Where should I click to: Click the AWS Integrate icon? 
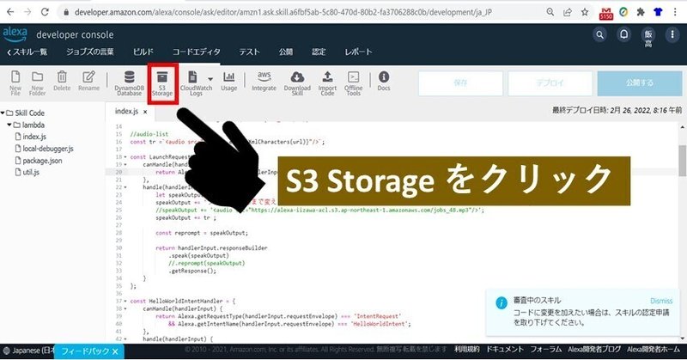click(x=264, y=81)
